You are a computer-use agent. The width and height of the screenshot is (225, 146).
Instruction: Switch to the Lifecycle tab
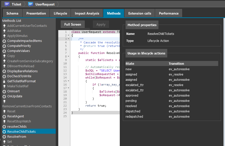tap(60, 13)
